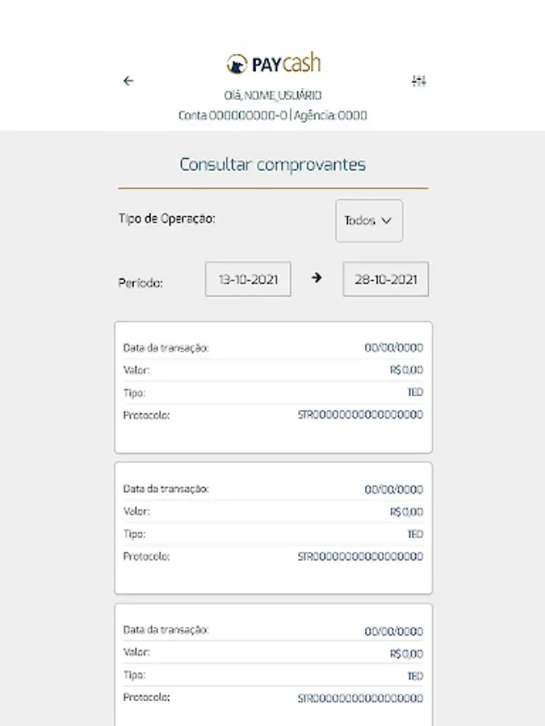545x726 pixels.
Task: Click the Período label
Action: (141, 283)
